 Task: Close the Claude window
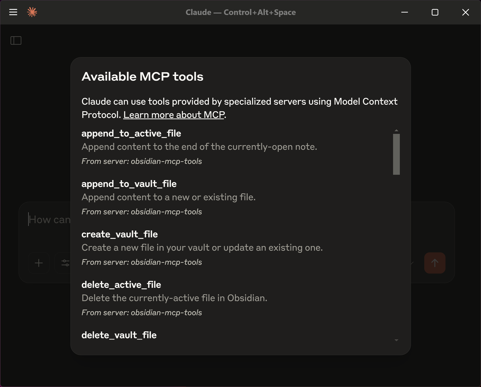(x=465, y=12)
